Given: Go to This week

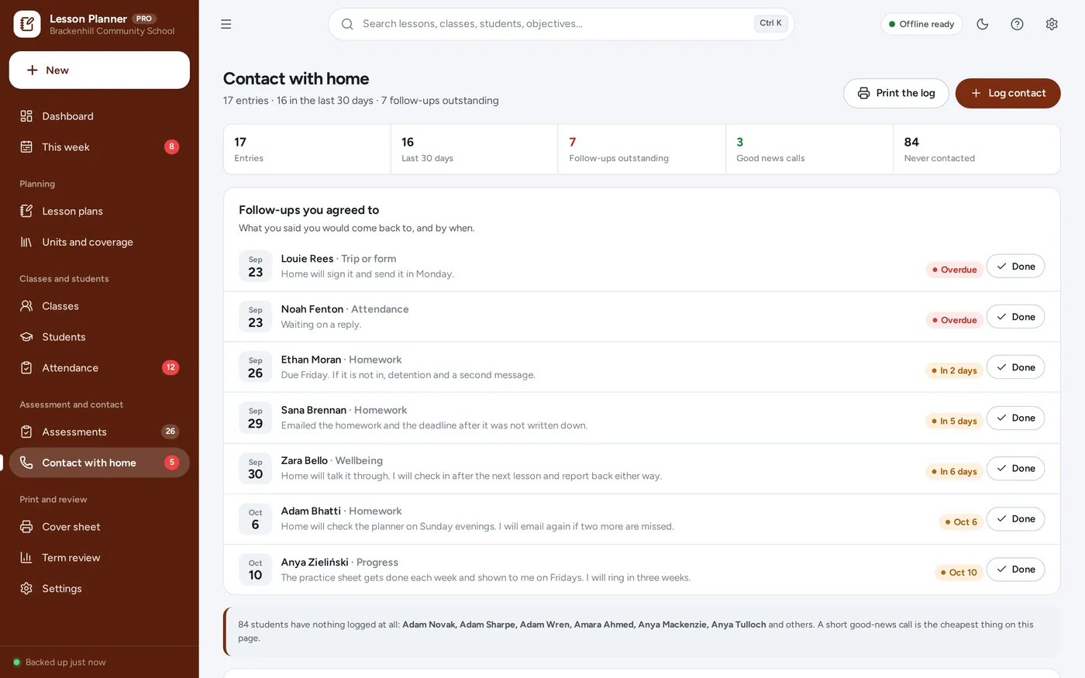Looking at the screenshot, I should (x=99, y=147).
